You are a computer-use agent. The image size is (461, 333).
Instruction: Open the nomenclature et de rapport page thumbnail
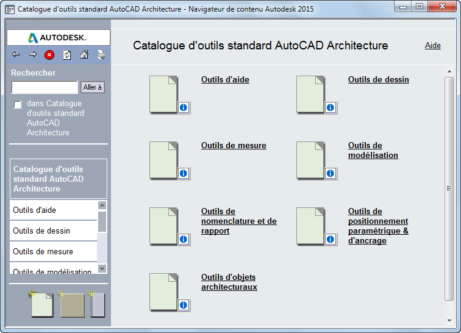163,226
